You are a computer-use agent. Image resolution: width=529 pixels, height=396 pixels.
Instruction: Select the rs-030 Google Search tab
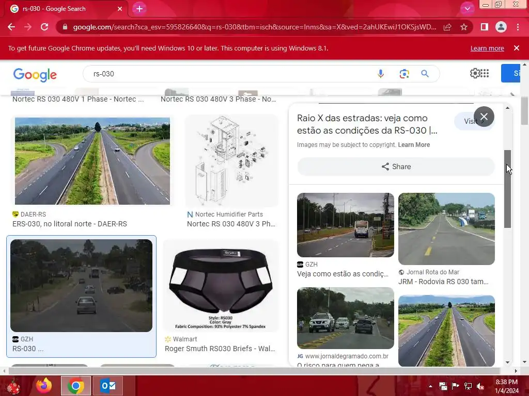click(x=66, y=9)
